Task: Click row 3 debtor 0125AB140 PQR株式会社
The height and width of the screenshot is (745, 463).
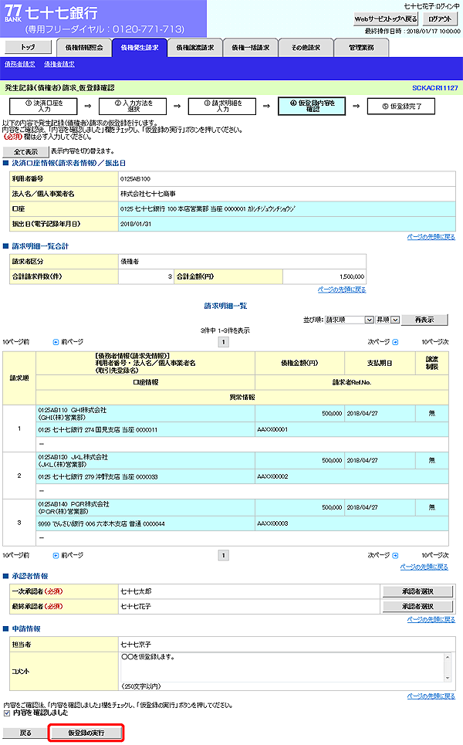Action: click(73, 504)
